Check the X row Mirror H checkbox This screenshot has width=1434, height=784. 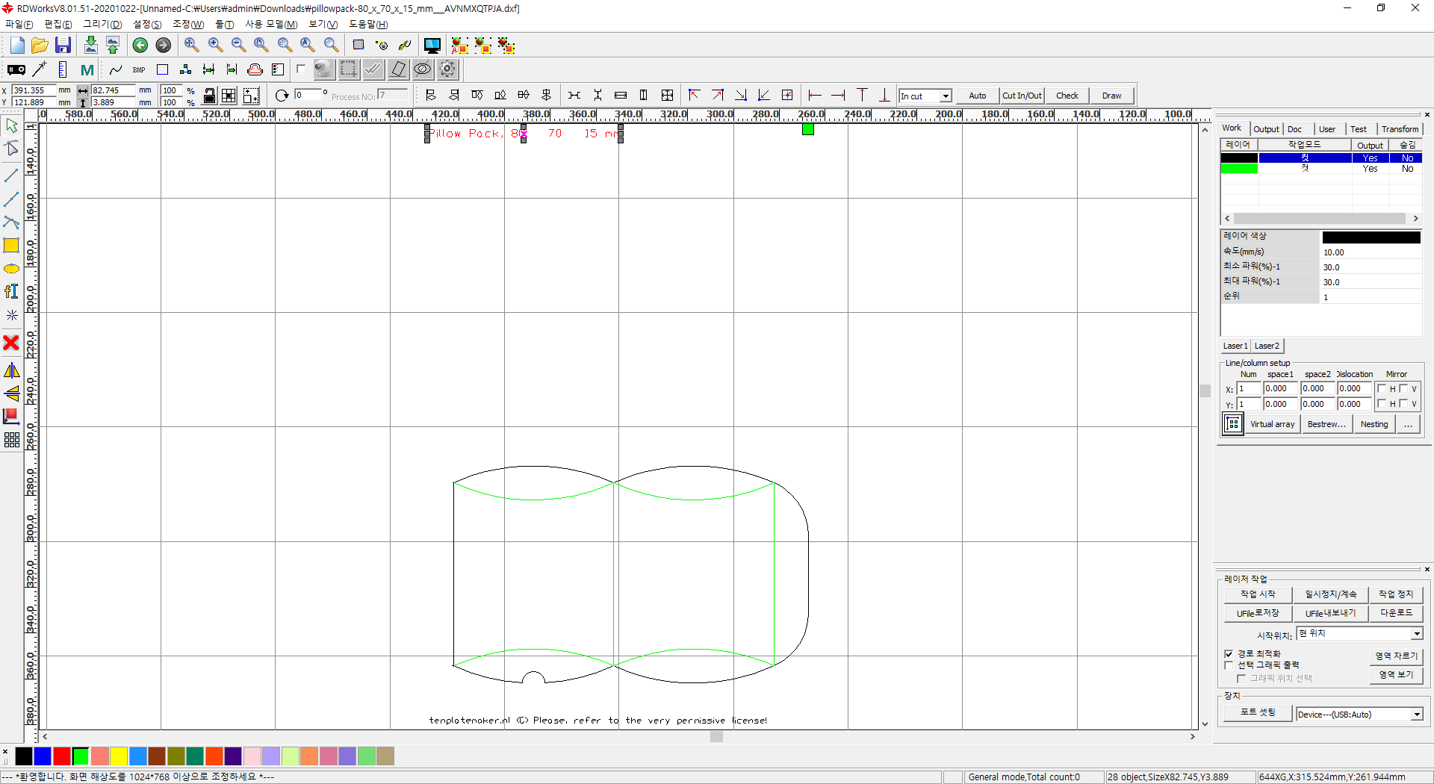coord(1382,389)
